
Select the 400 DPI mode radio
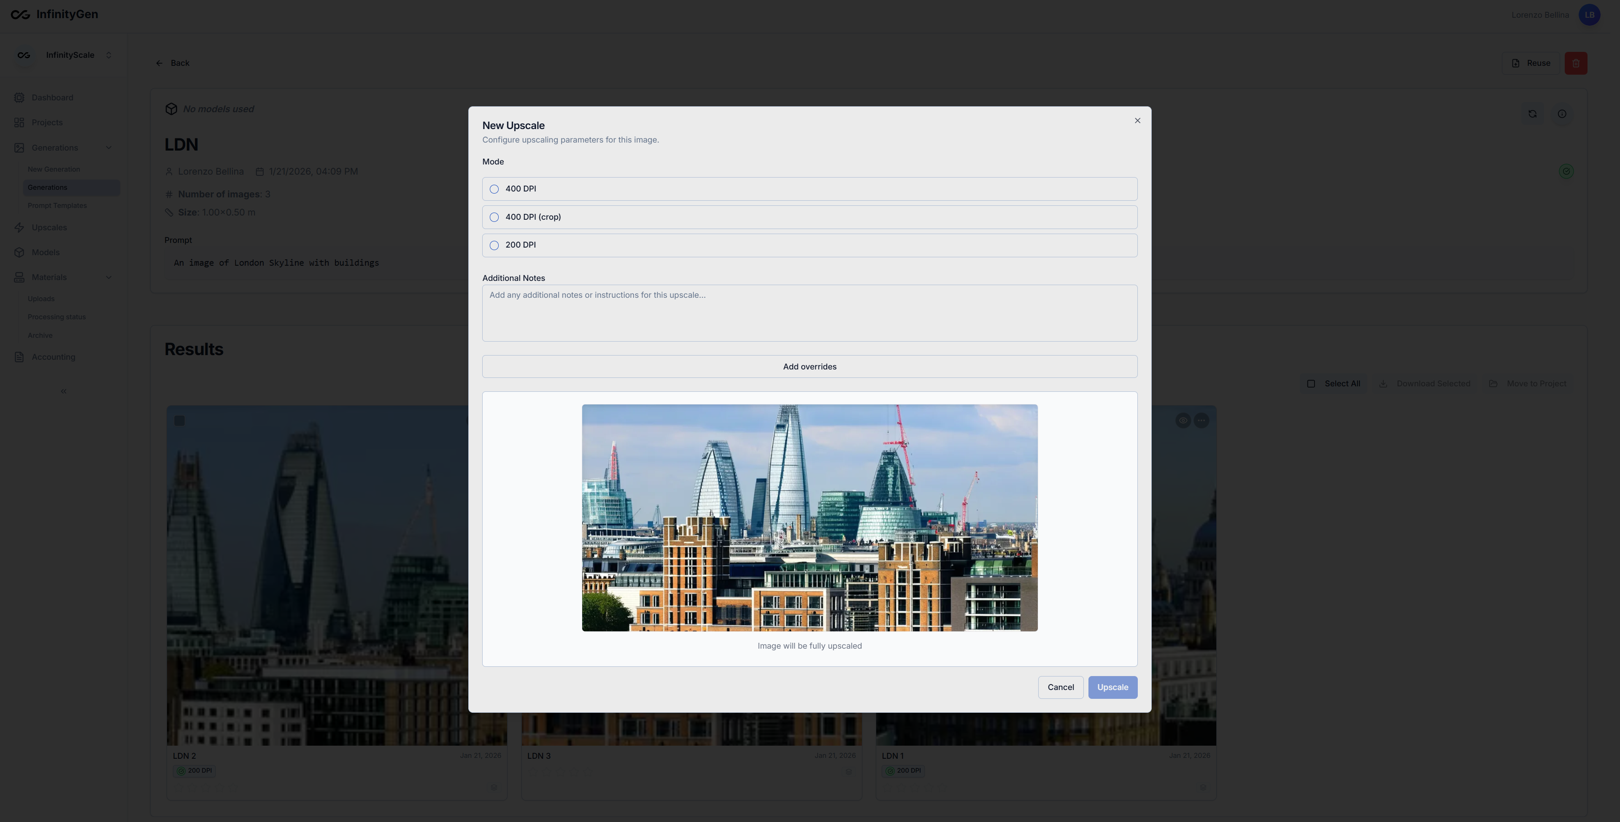[x=494, y=189]
